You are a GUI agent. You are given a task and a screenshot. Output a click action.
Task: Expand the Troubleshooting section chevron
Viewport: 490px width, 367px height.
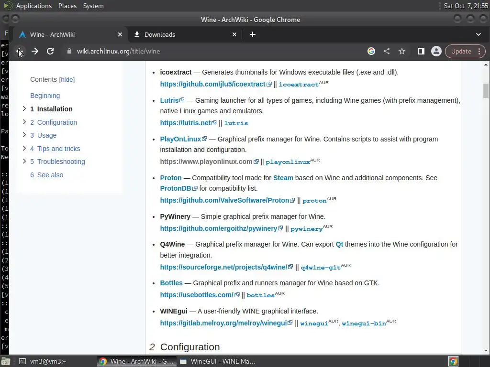pyautogui.click(x=24, y=161)
